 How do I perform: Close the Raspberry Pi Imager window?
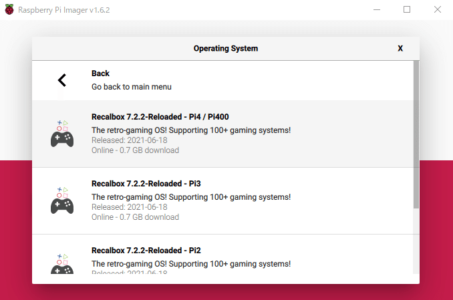pos(438,9)
